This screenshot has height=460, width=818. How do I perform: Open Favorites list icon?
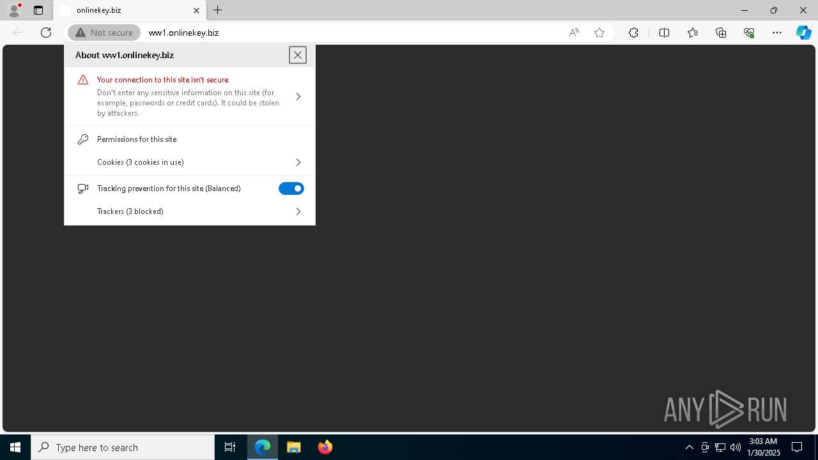tap(693, 33)
